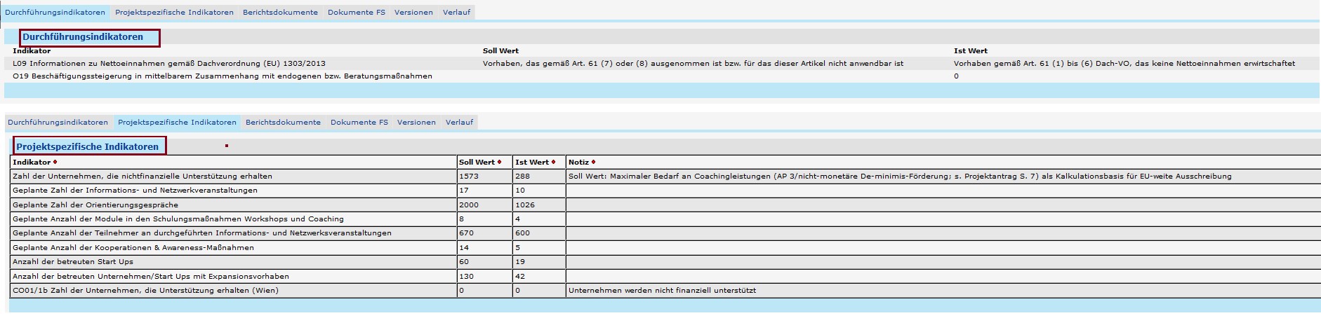The height and width of the screenshot is (318, 1321).
Task: Select the L09 Informationen zu Nettoeinnahmen row
Action: pyautogui.click(x=169, y=63)
